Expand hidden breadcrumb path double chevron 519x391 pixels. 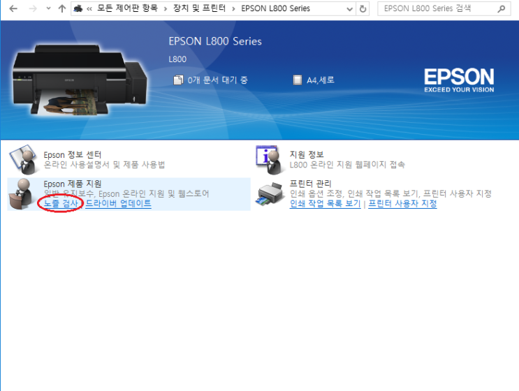[x=89, y=9]
